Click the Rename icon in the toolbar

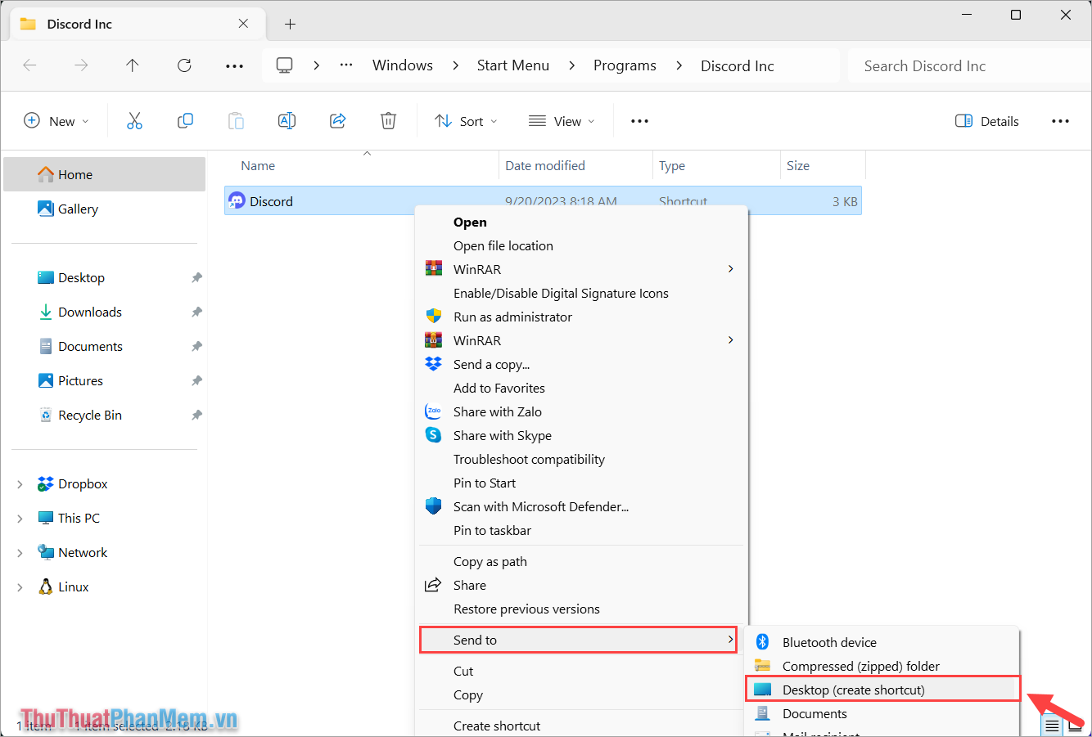(x=287, y=120)
